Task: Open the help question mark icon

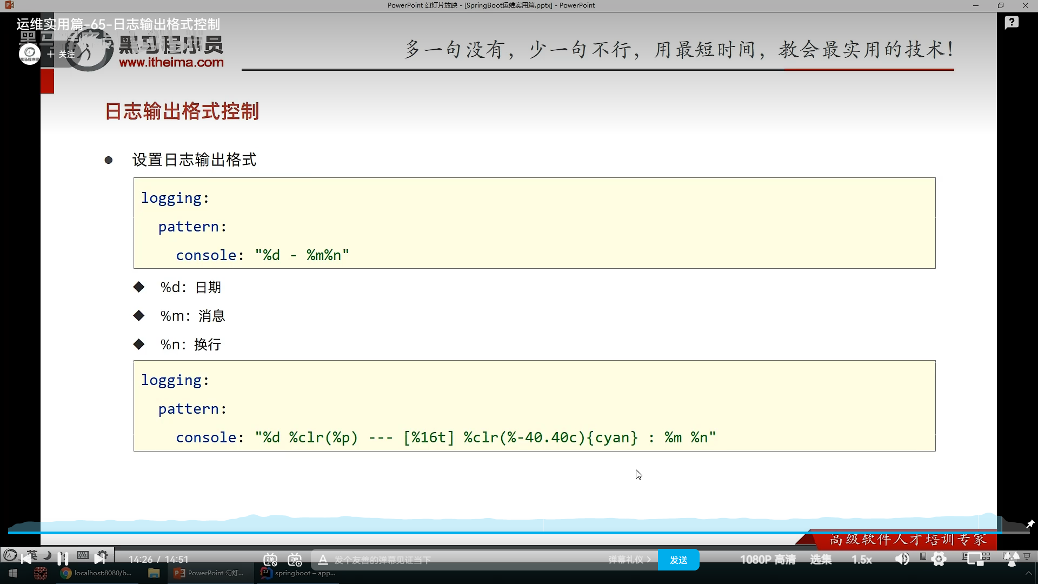Action: pos(1012,23)
